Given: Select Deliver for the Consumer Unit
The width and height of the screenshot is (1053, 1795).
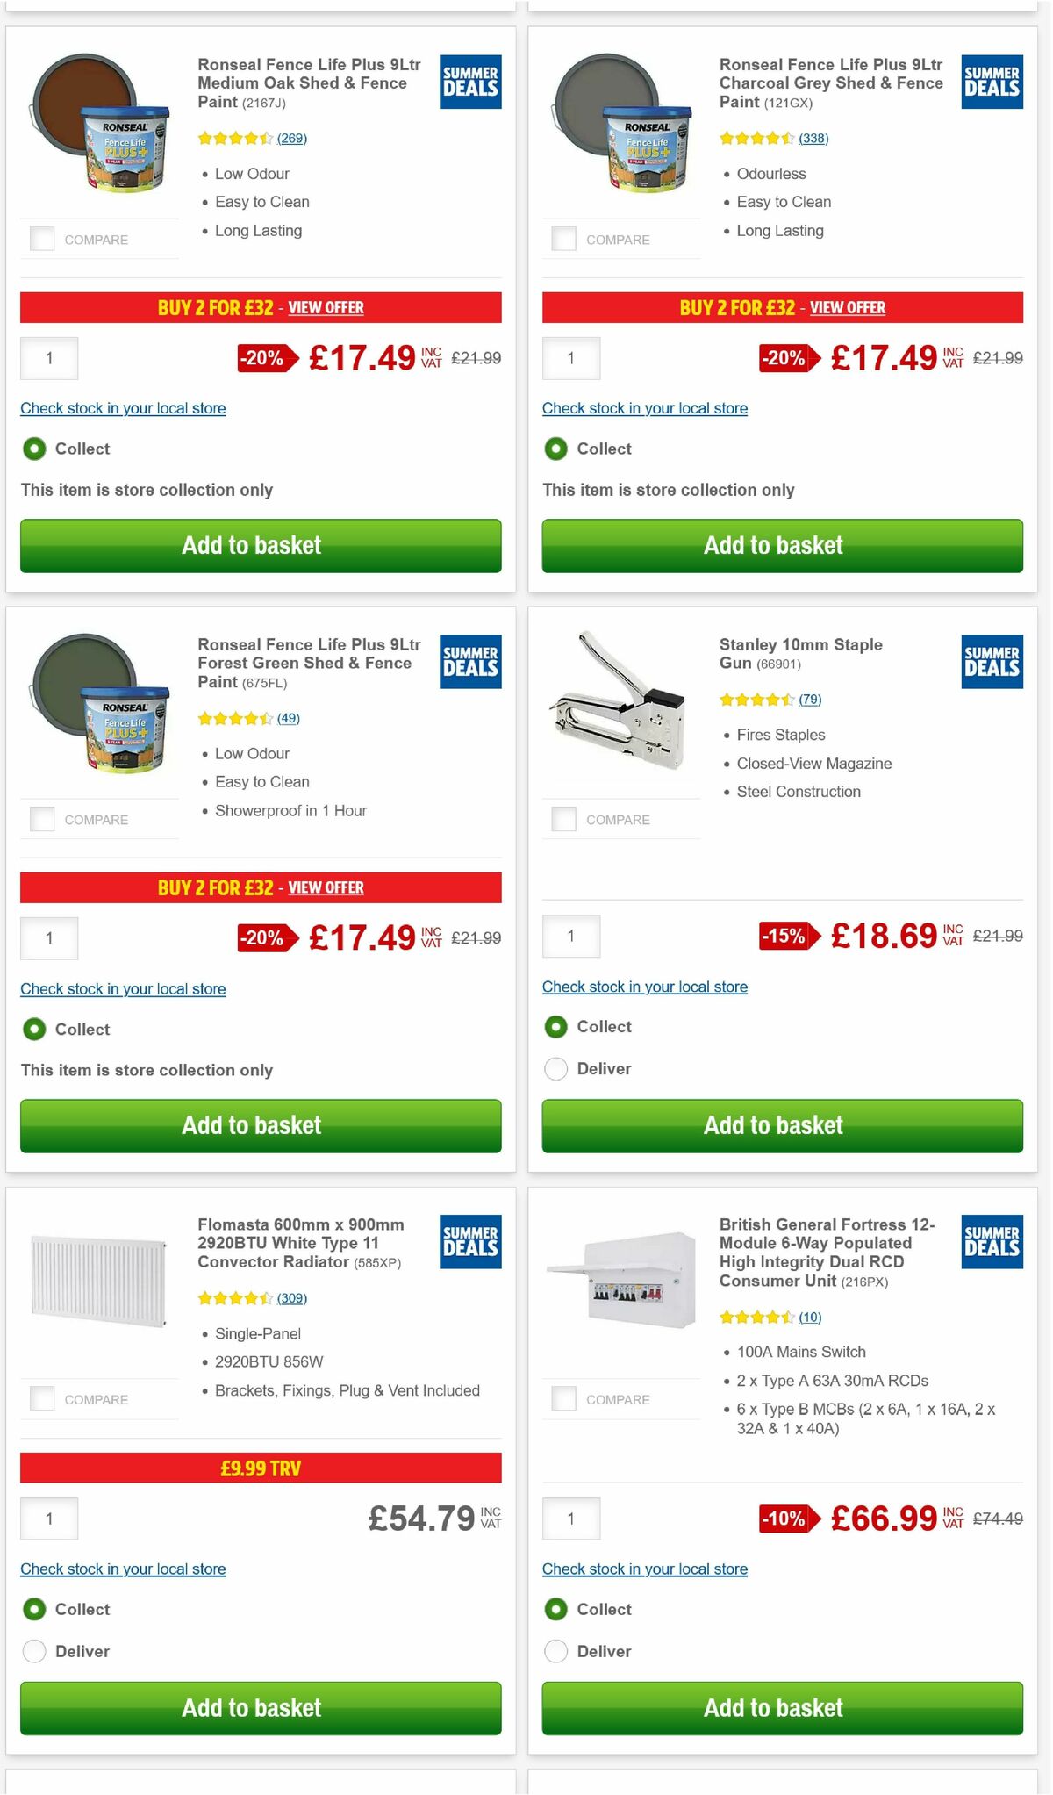Looking at the screenshot, I should point(555,1651).
